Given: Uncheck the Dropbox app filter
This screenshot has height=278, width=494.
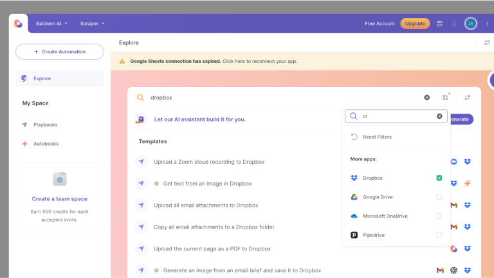Looking at the screenshot, I should (x=439, y=178).
